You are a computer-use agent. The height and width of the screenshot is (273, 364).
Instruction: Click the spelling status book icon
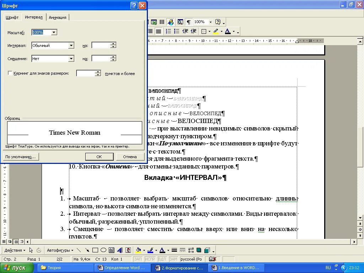[x=213, y=259]
